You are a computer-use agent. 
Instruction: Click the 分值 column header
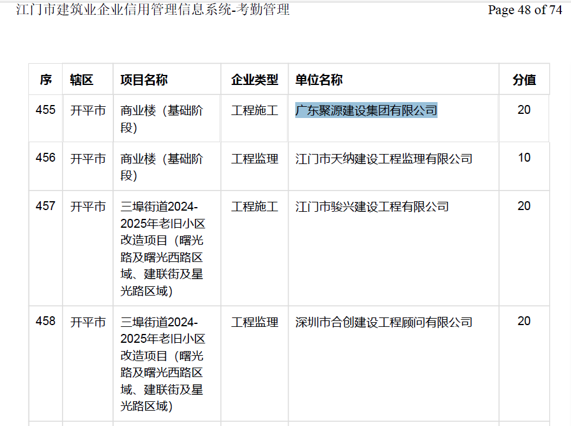click(x=524, y=80)
